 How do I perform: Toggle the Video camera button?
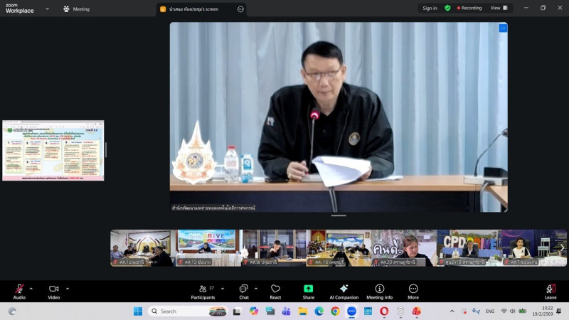click(x=53, y=289)
